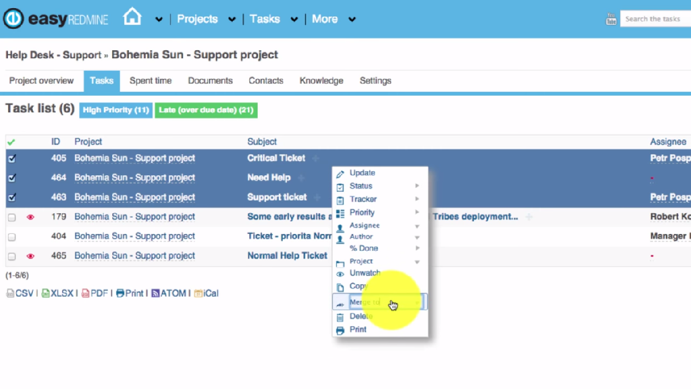Sort by Subject column header
This screenshot has width=691, height=389.
click(x=262, y=142)
